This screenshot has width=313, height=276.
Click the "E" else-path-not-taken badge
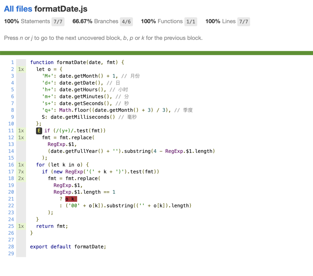click(39, 131)
